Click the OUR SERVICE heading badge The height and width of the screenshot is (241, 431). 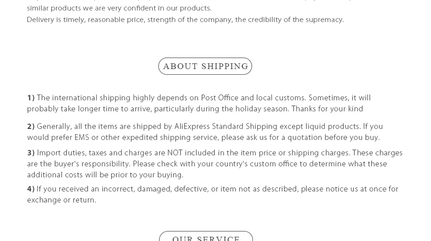click(206, 236)
